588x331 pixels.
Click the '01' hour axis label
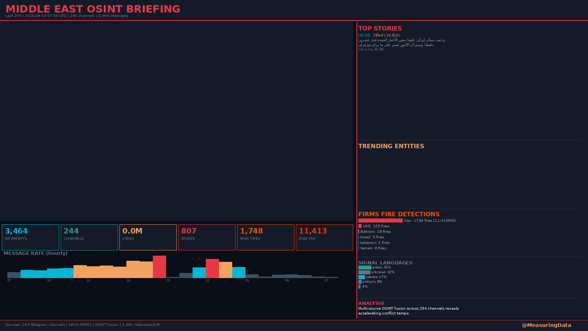pos(247,280)
